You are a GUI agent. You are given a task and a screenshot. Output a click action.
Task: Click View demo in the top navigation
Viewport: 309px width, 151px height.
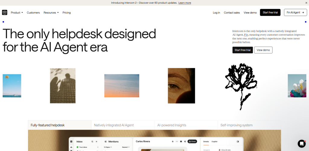[x=250, y=12]
